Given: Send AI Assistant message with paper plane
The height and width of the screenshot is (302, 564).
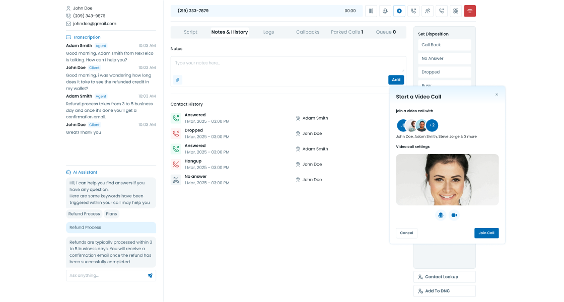Looking at the screenshot, I should (x=150, y=275).
